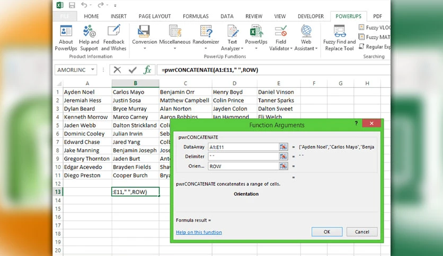Image resolution: width=443 pixels, height=256 pixels.
Task: Switch to the HOME ribbon tab
Action: click(91, 16)
